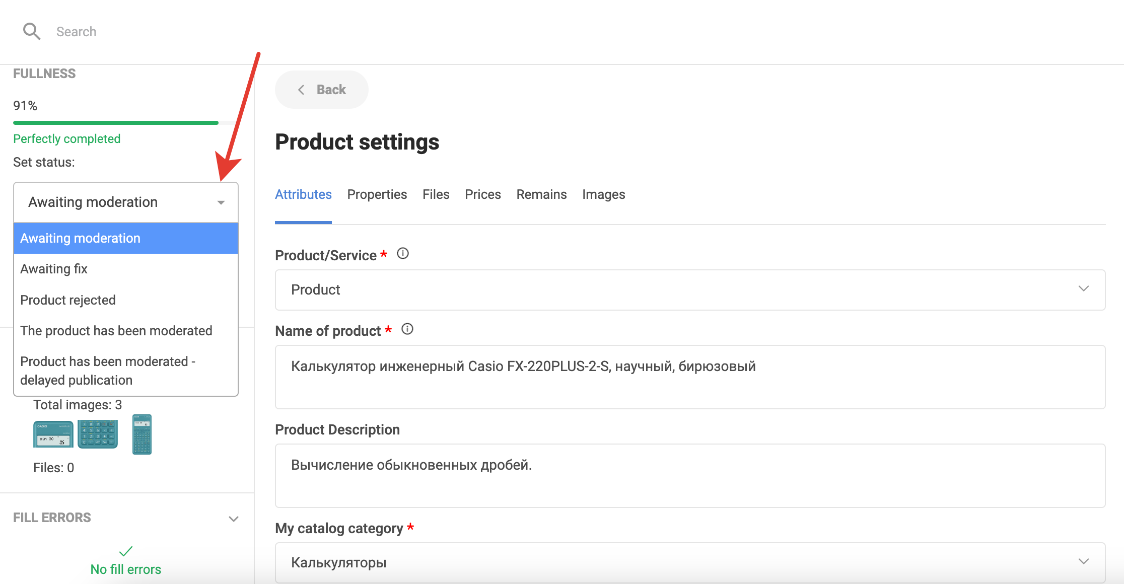Switch to the Properties tab
The width and height of the screenshot is (1124, 584).
click(377, 194)
